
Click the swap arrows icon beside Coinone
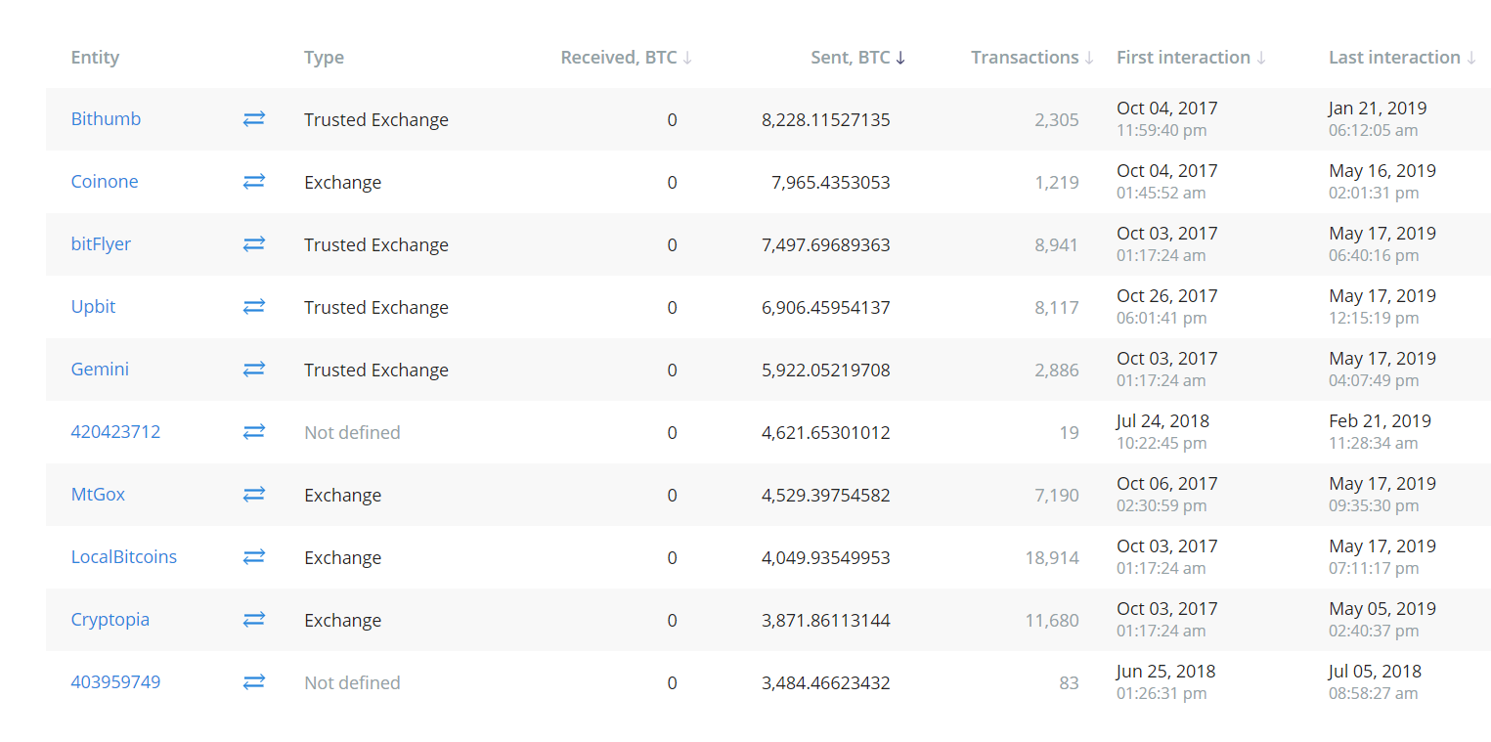(254, 182)
